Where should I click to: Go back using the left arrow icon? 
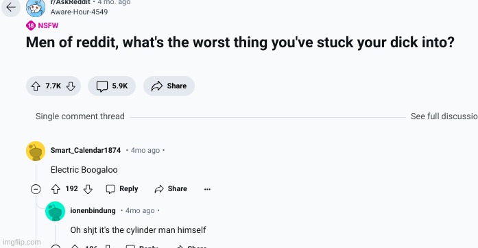click(x=11, y=8)
